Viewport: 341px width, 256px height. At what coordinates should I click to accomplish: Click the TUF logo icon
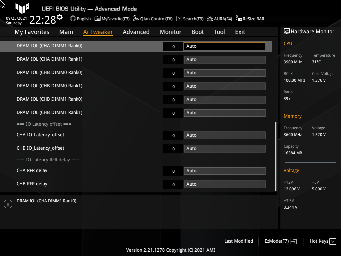pos(22,8)
